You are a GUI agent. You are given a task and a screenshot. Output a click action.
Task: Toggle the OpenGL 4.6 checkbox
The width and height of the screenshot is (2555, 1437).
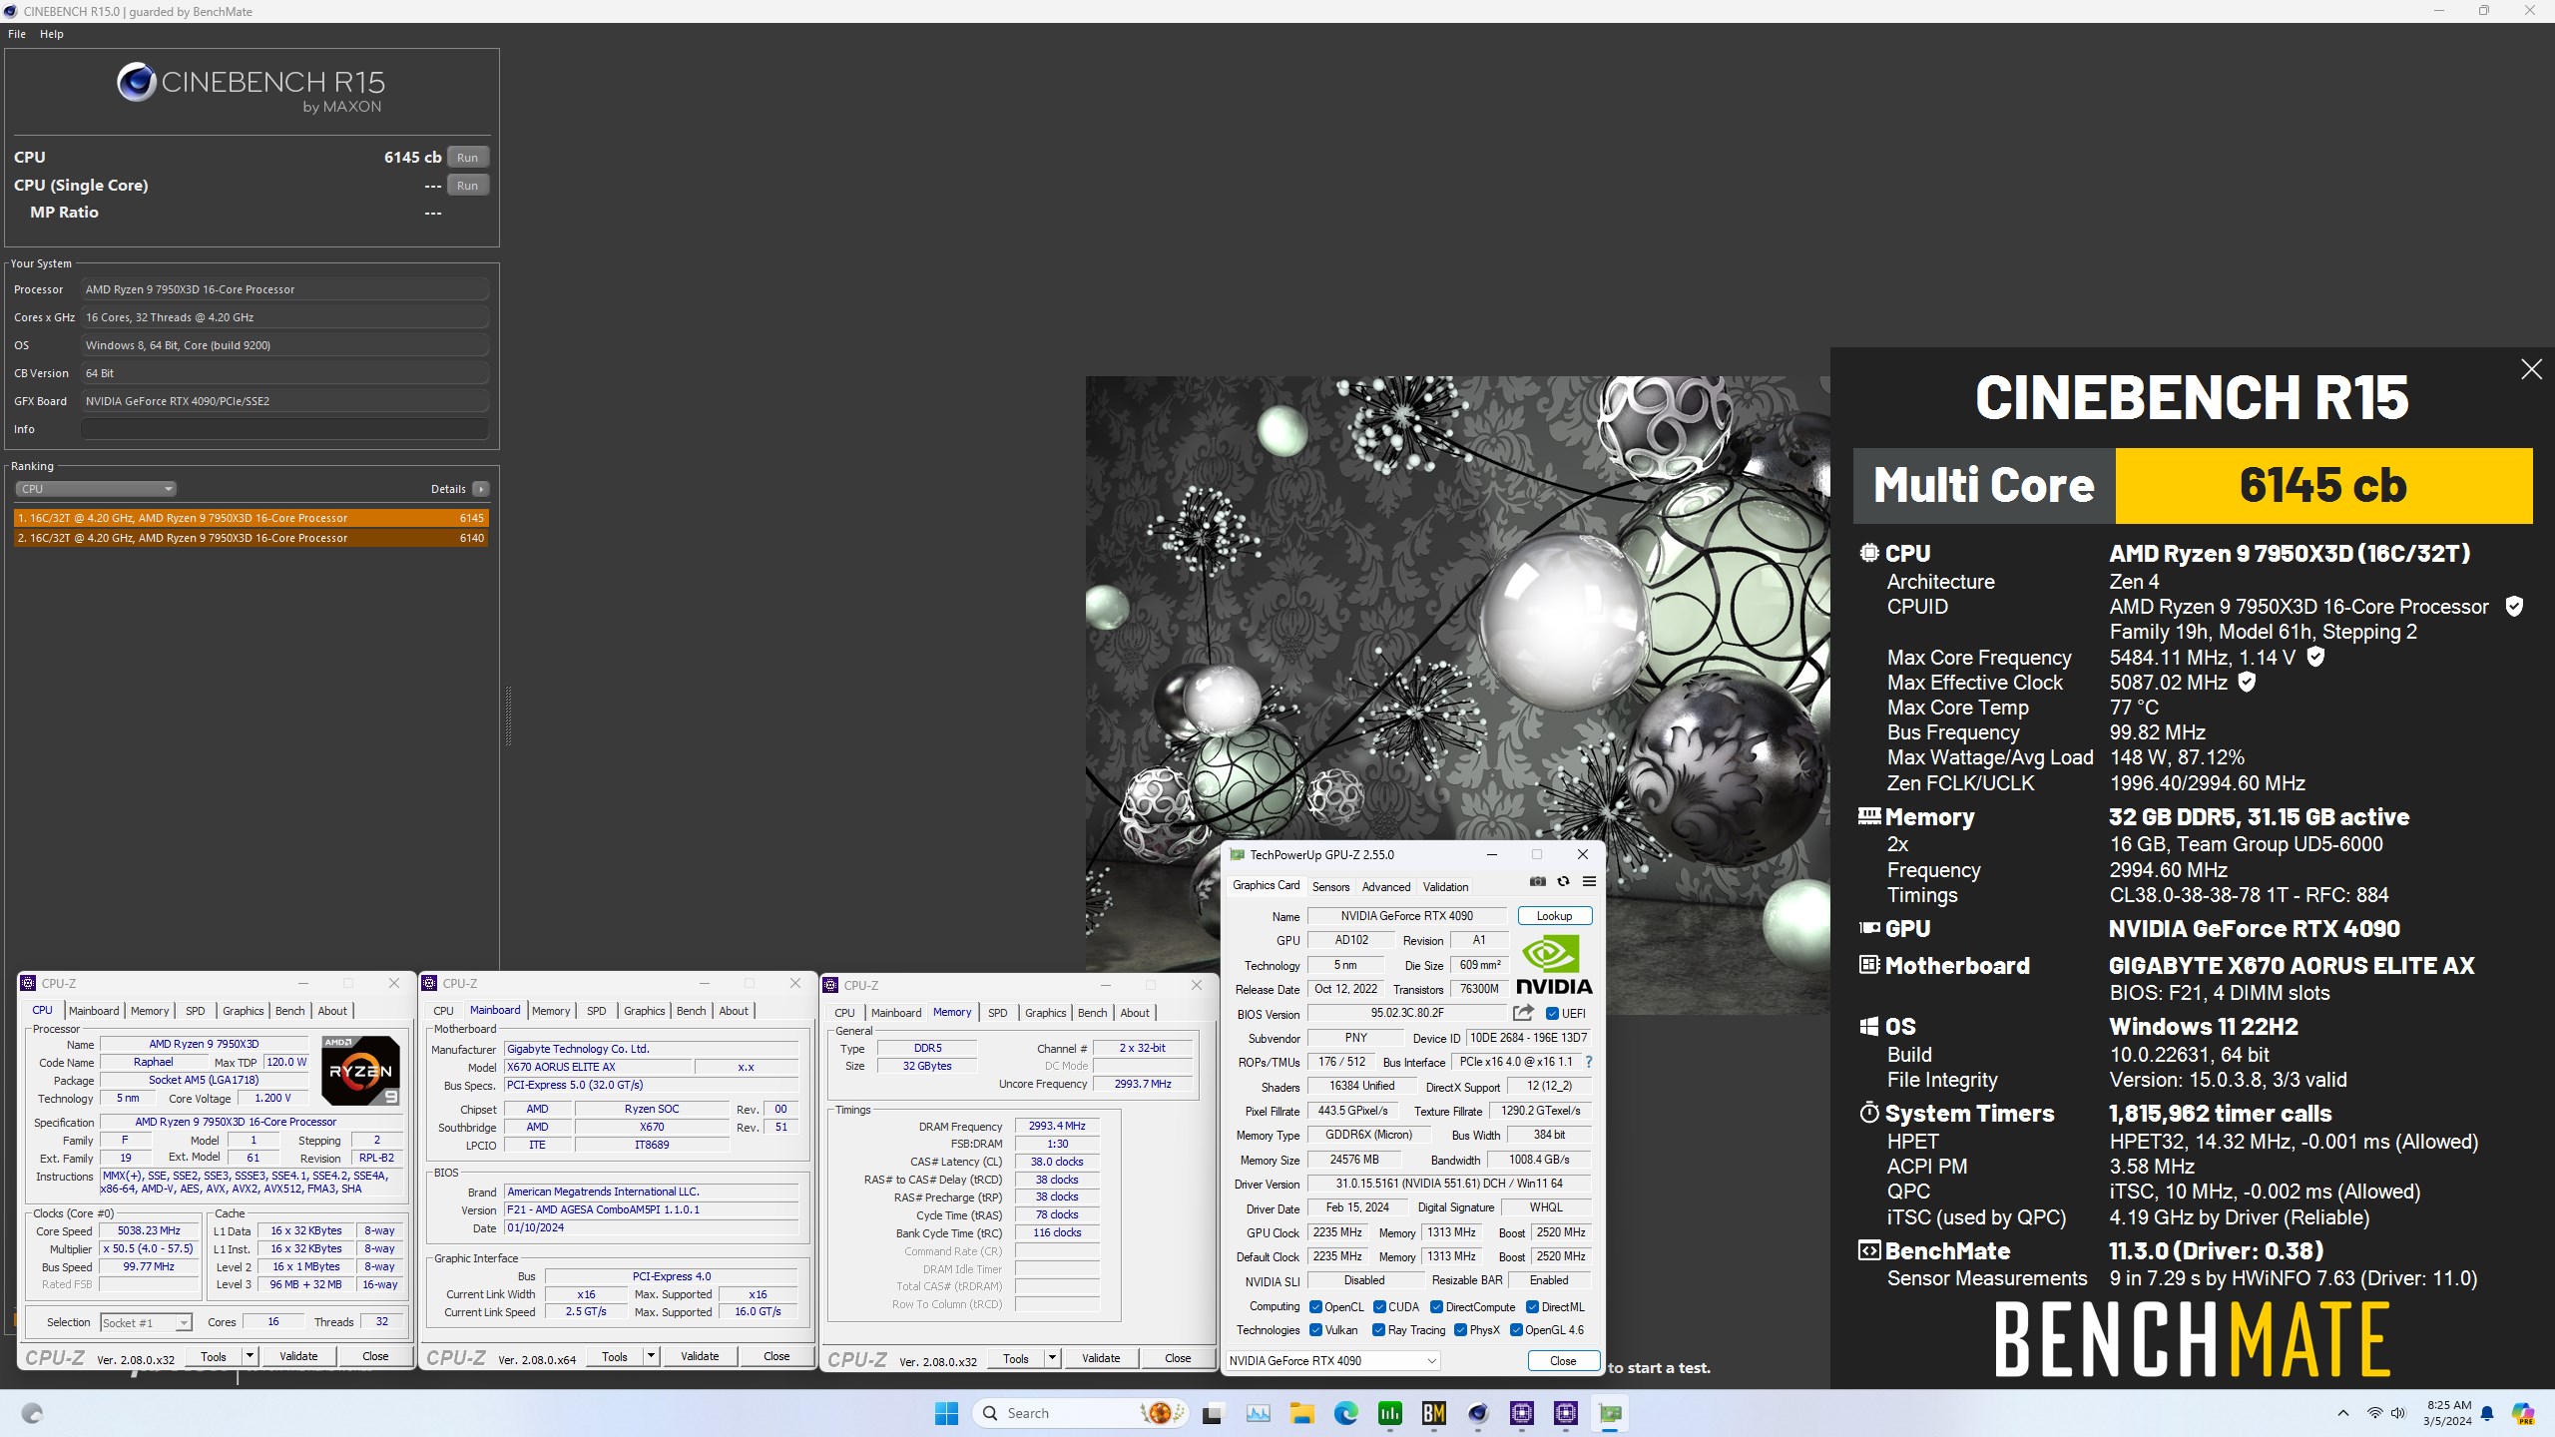[x=1516, y=1329]
